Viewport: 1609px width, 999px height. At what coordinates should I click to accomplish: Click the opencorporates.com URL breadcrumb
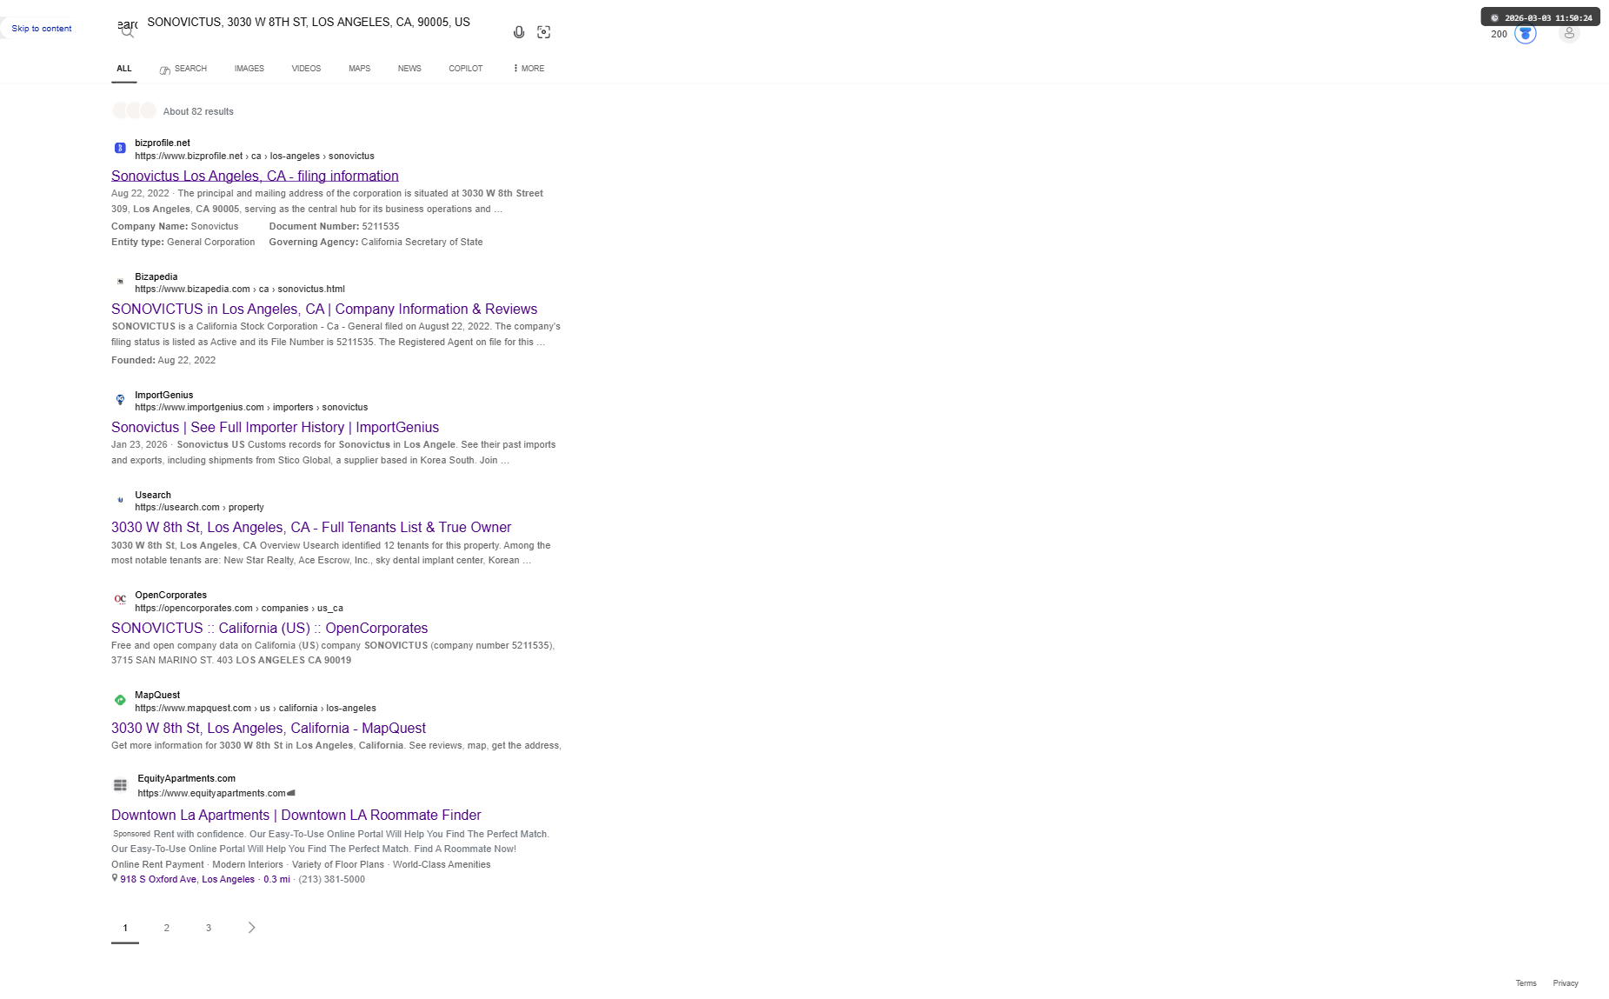(239, 609)
